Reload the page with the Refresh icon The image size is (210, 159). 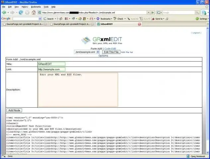coord(21,13)
